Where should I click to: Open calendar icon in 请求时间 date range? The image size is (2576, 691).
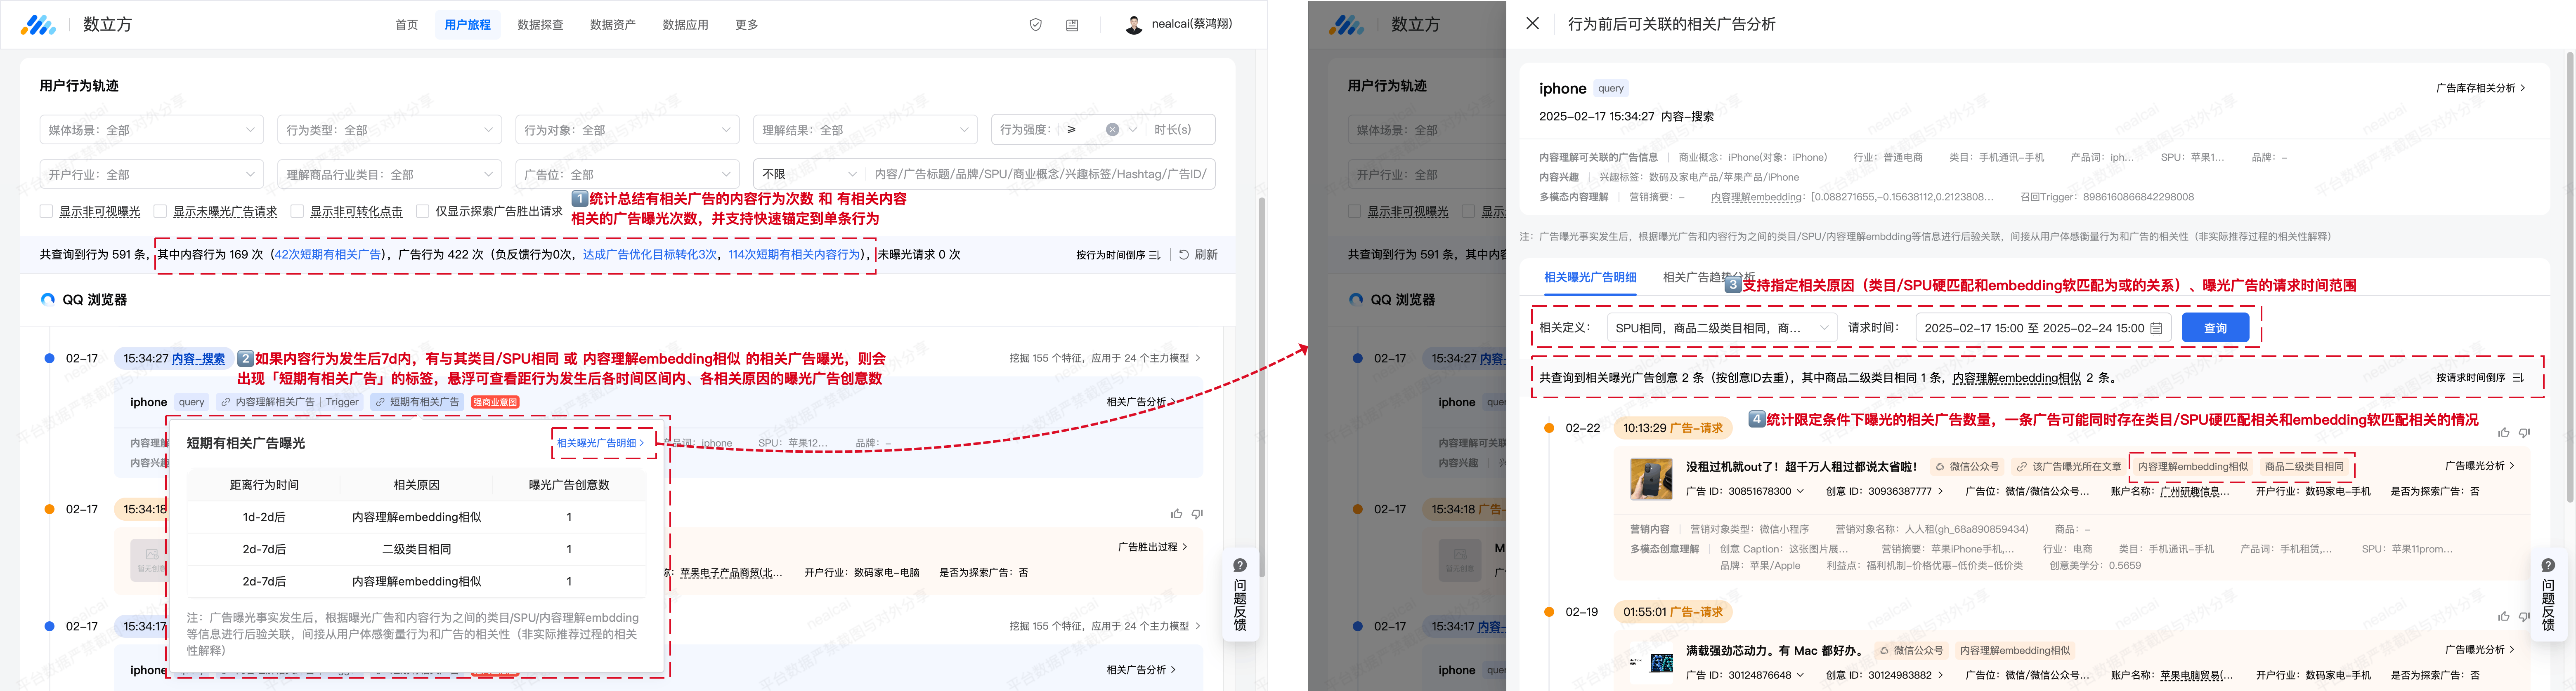[x=2156, y=329]
